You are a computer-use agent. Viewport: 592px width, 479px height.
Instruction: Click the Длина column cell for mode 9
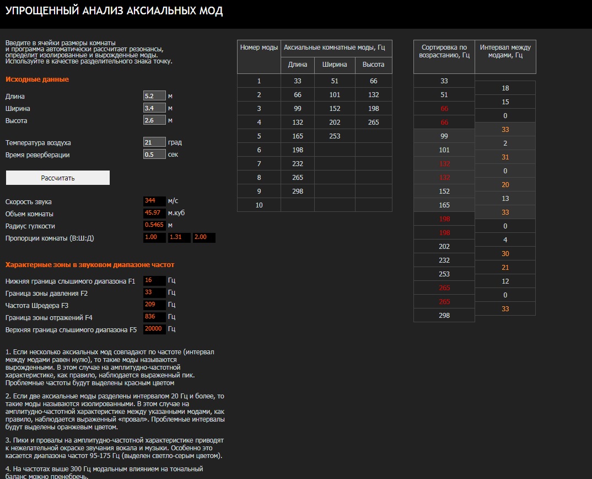pos(298,191)
